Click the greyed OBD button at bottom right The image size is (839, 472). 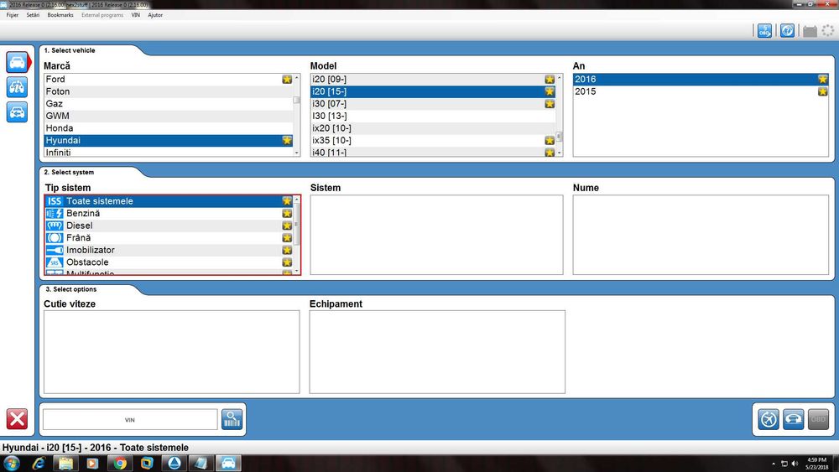coord(817,419)
